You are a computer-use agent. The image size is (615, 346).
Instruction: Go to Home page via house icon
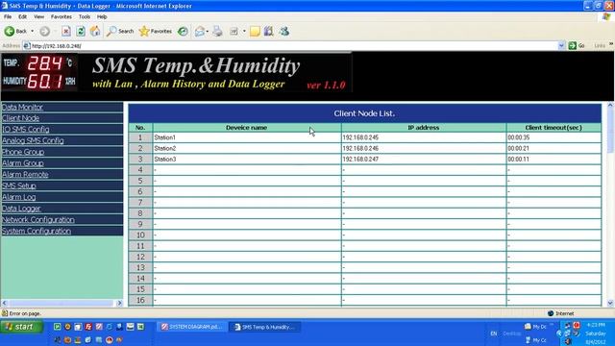pos(95,32)
